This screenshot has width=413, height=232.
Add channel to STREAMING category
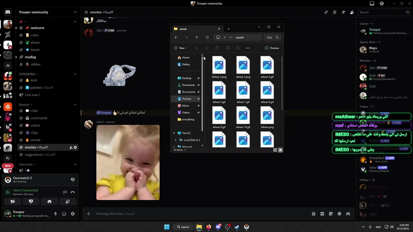[x=75, y=74]
